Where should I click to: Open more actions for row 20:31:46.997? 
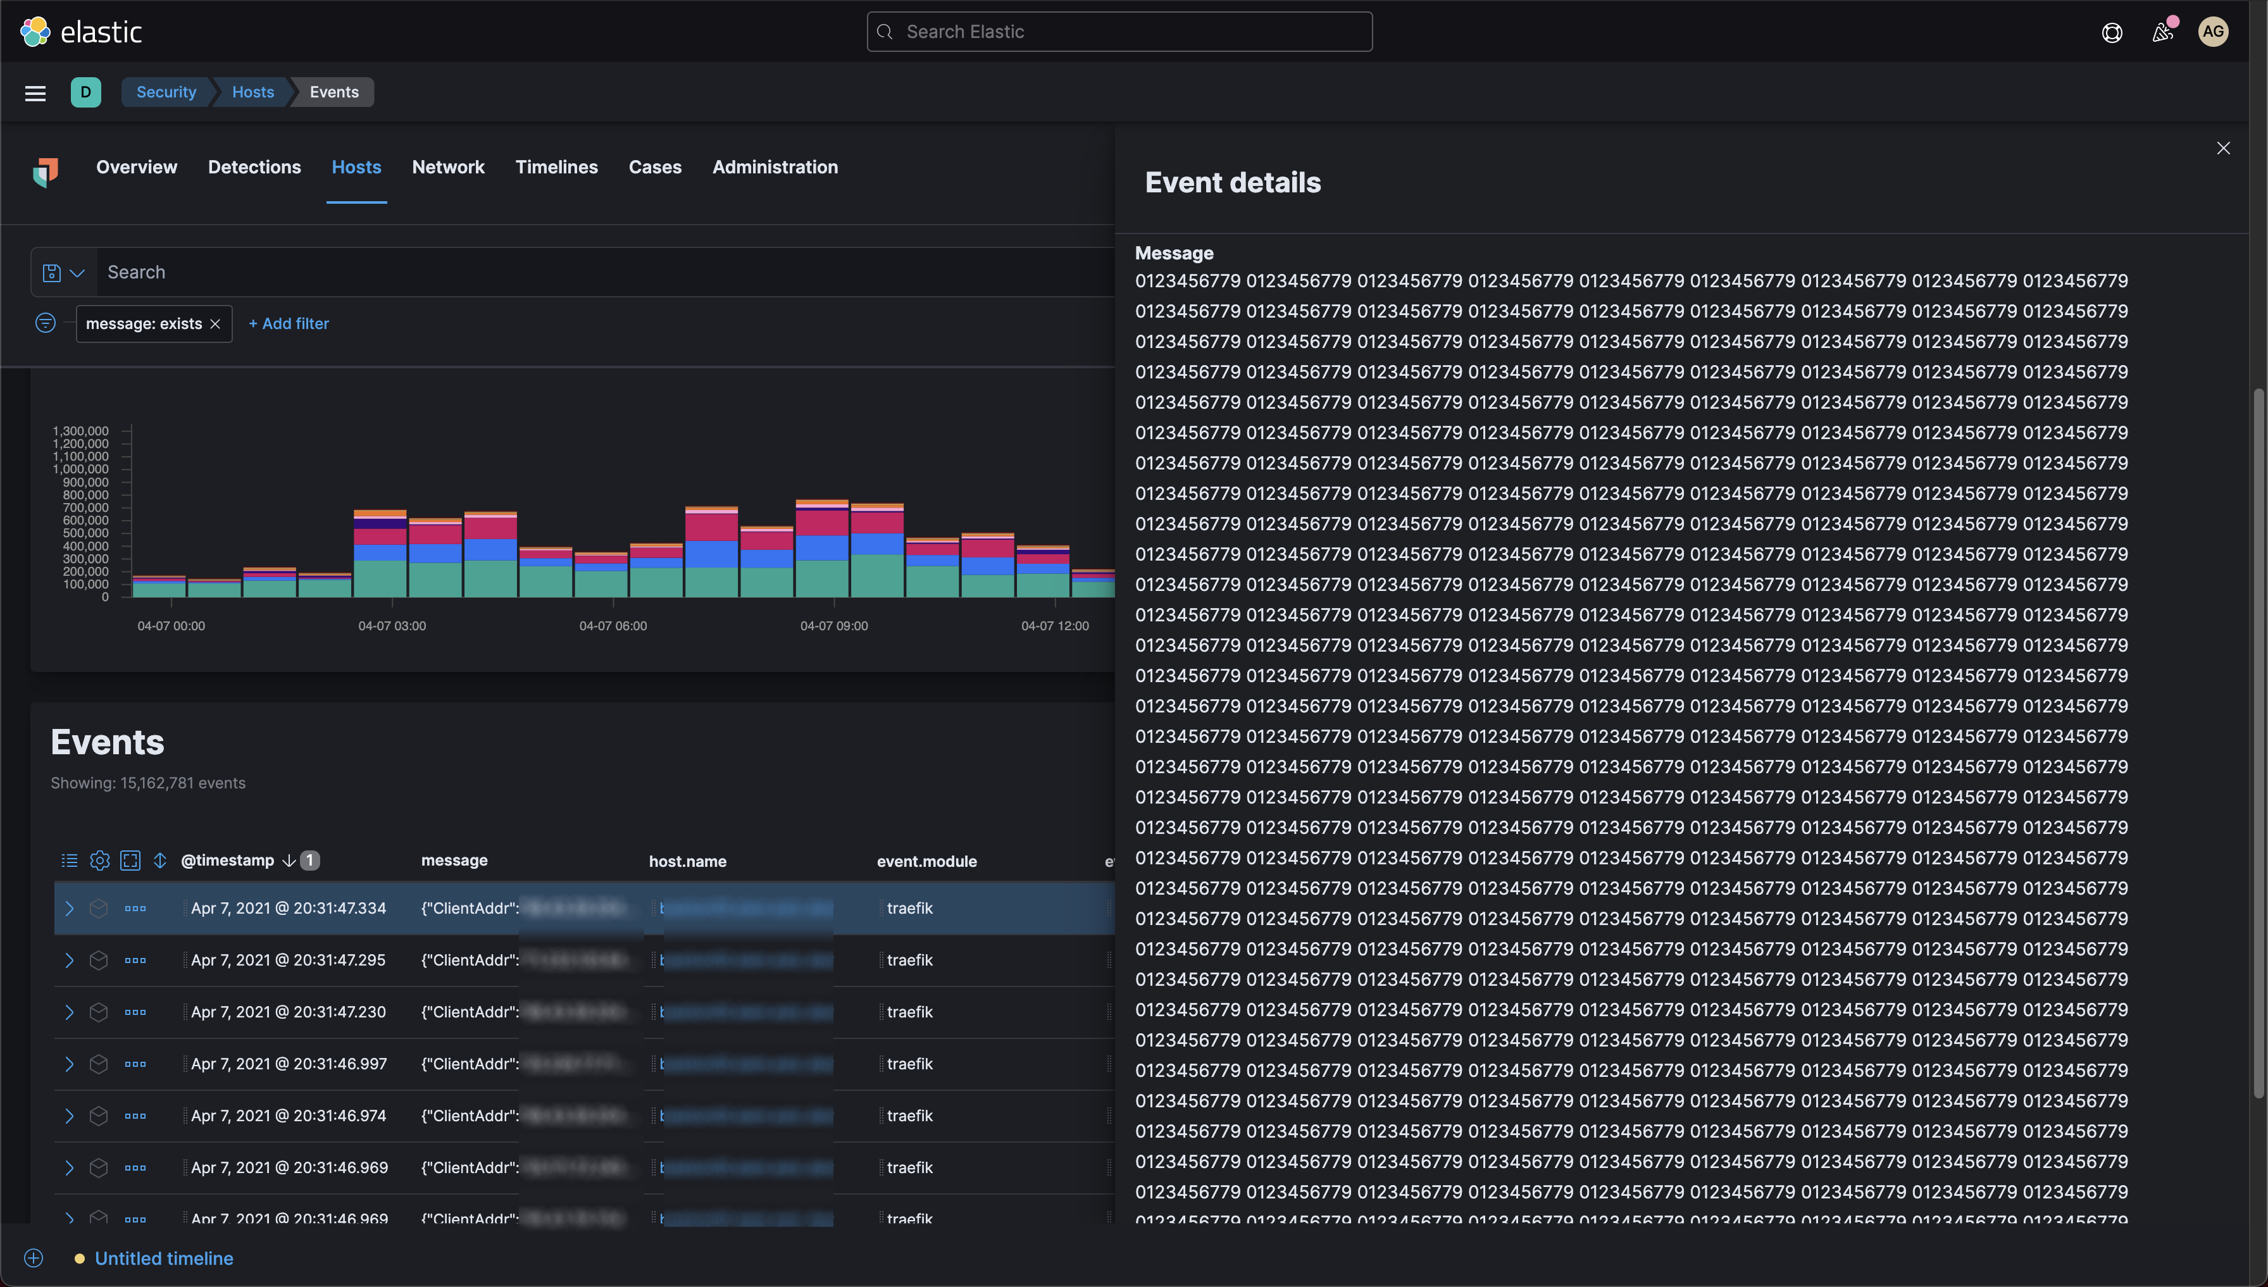click(135, 1064)
